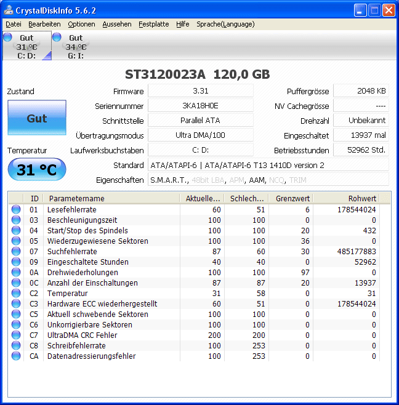Viewport: 399px width, 405px height.
Task: Click status orb of Lesefehlerrate row
Action: coord(16,209)
